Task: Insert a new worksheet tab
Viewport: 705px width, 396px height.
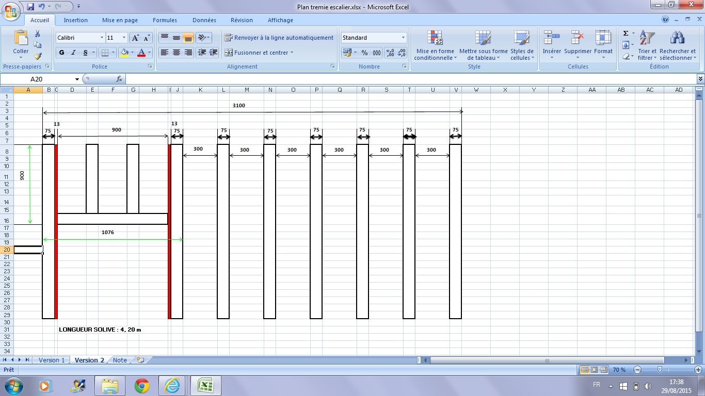Action: 140,360
